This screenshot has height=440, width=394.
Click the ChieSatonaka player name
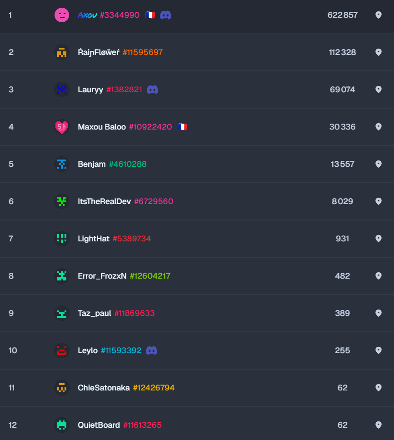click(x=104, y=388)
